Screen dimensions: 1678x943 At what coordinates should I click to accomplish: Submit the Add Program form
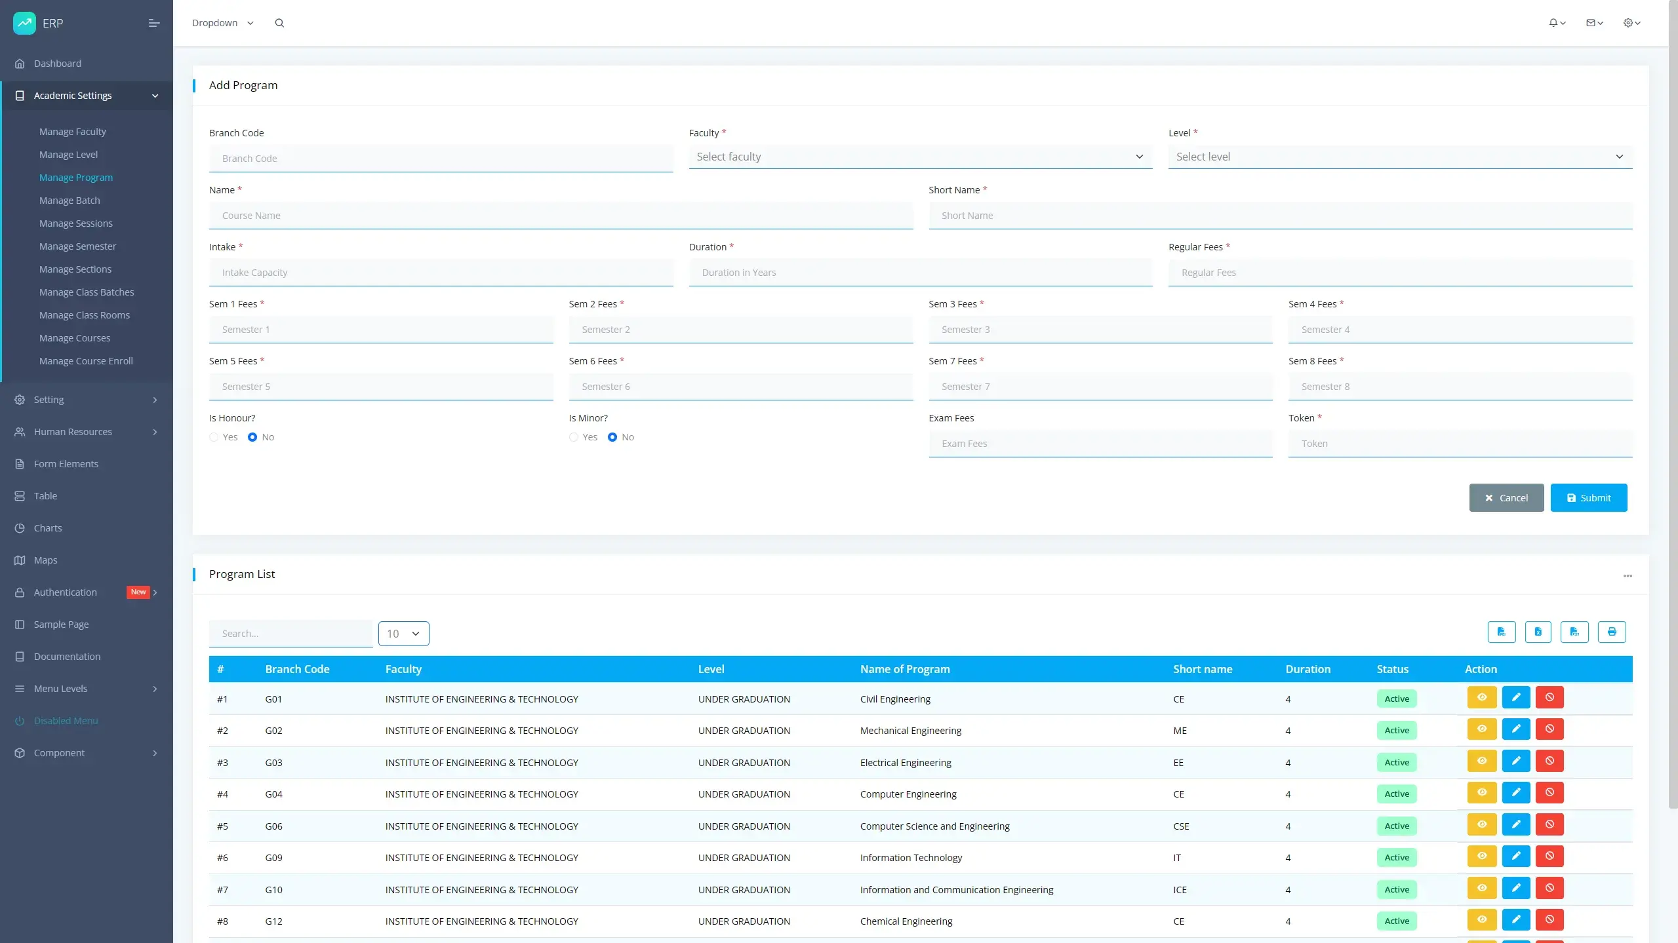tap(1588, 497)
